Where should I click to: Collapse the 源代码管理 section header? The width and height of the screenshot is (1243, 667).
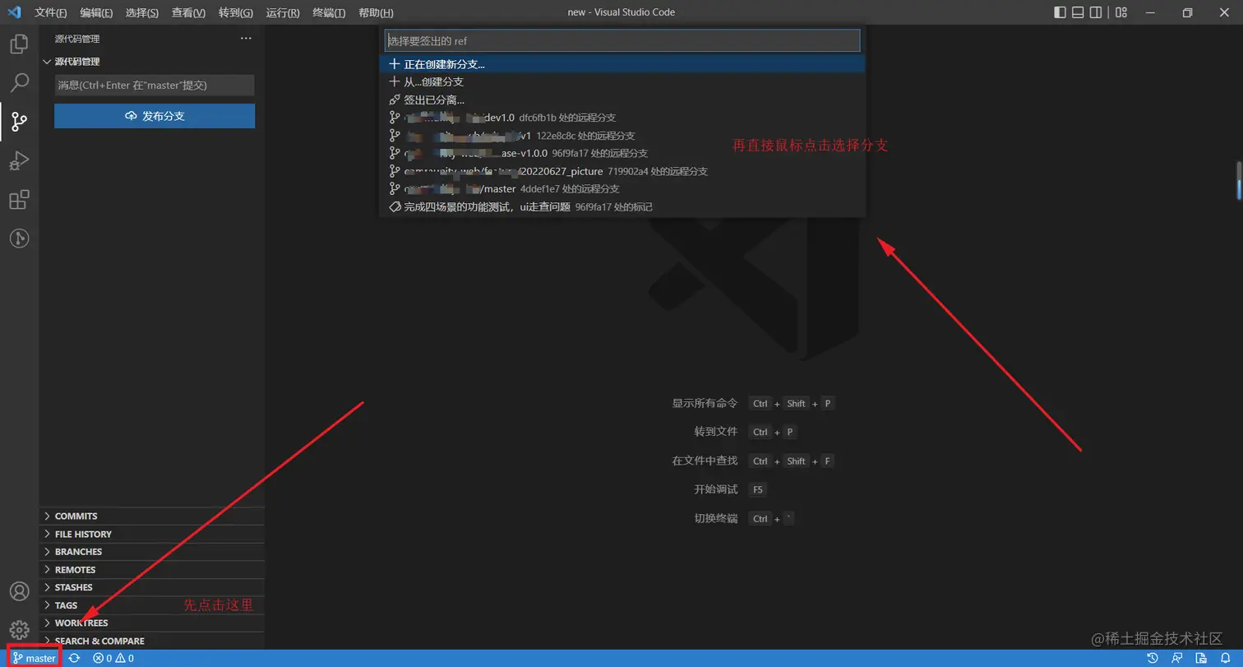152,62
